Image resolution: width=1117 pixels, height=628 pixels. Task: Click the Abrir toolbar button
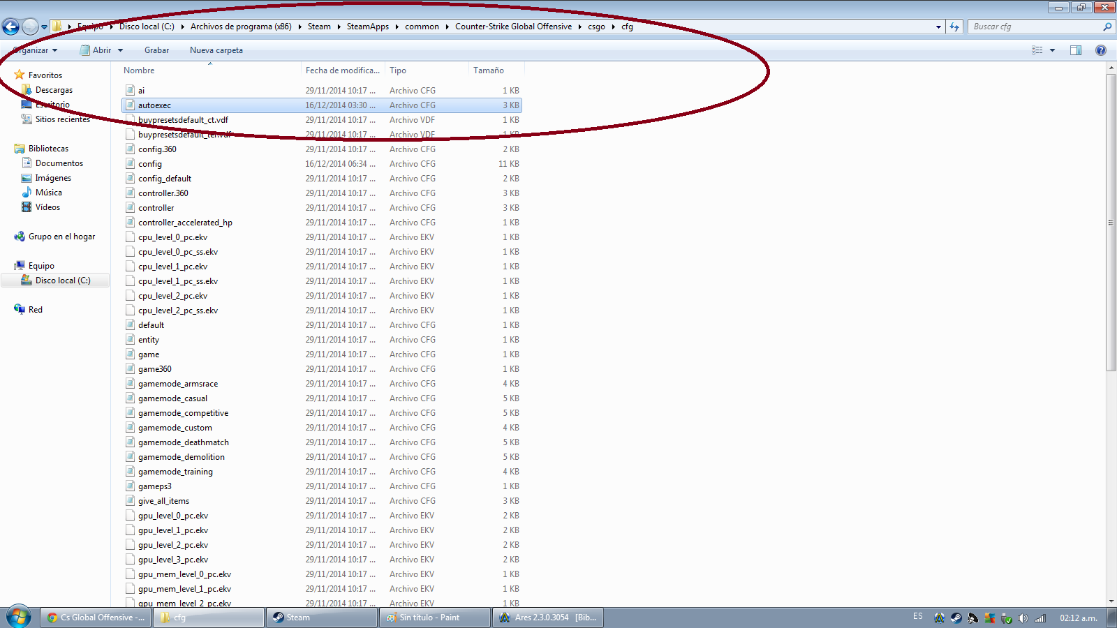click(x=96, y=50)
